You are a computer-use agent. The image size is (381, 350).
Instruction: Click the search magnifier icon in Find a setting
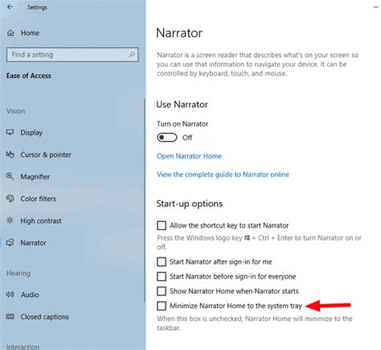click(x=132, y=55)
